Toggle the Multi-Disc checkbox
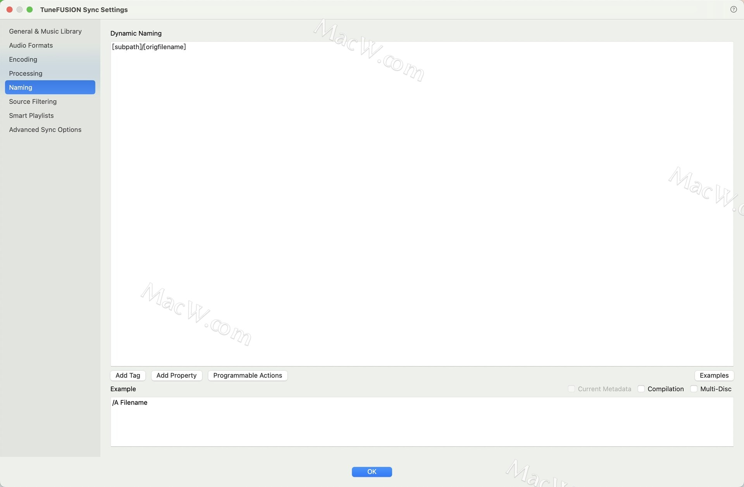Screen dimensions: 744x487 click(694, 389)
